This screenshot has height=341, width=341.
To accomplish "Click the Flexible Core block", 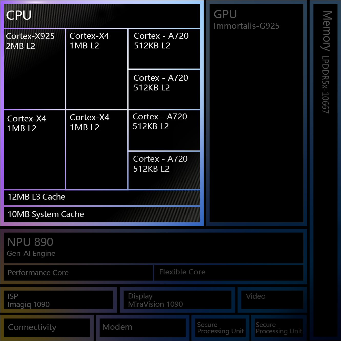I will pos(229,272).
